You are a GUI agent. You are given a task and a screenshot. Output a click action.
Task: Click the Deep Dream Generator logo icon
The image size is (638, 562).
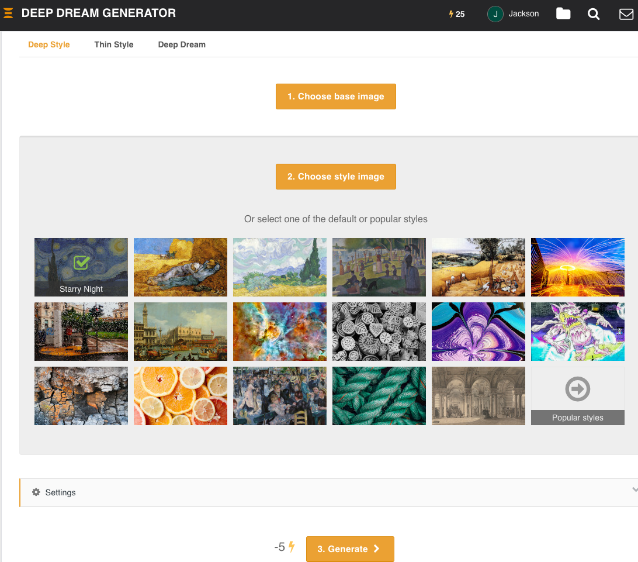coord(8,13)
